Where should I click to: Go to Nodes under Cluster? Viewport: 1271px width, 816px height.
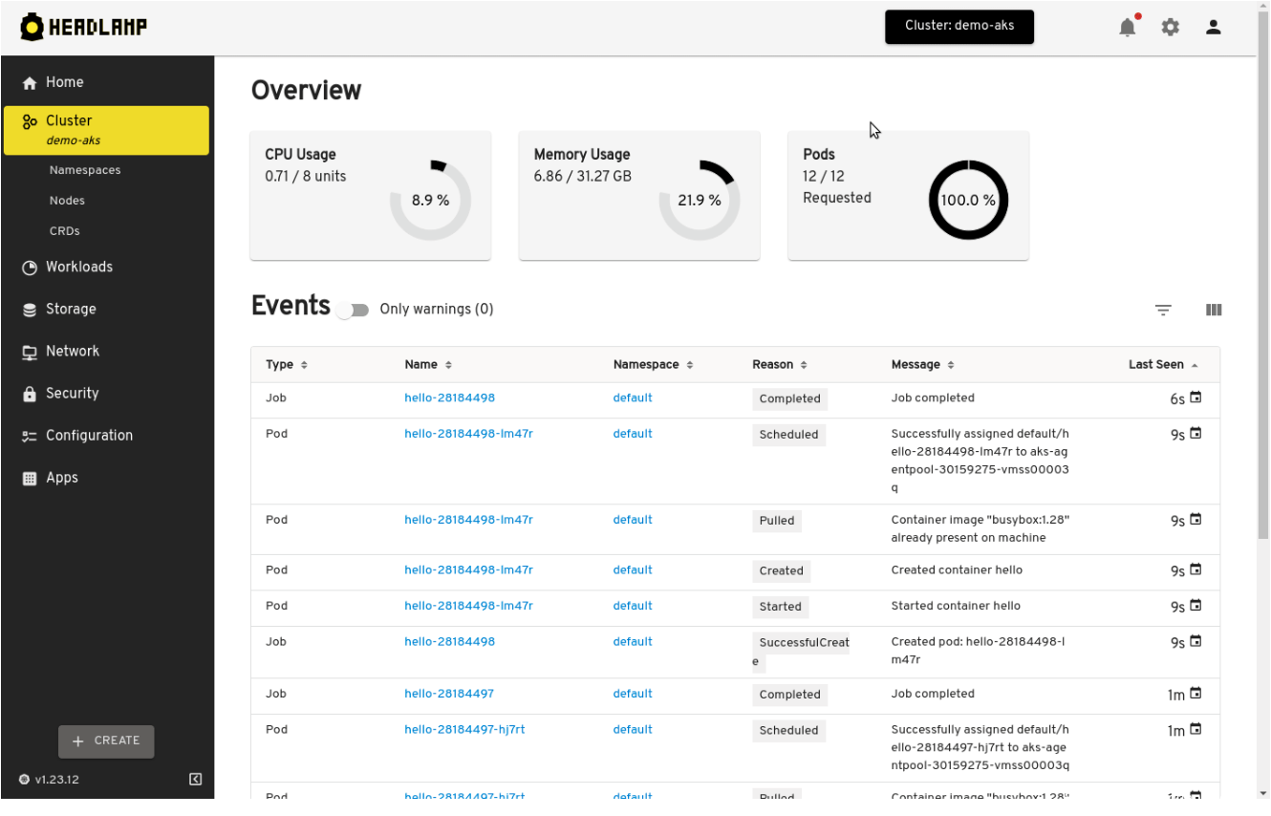67,201
